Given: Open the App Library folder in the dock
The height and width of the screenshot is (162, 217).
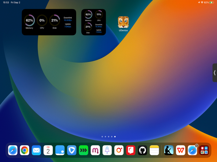Looking at the screenshot, I should [x=204, y=150].
